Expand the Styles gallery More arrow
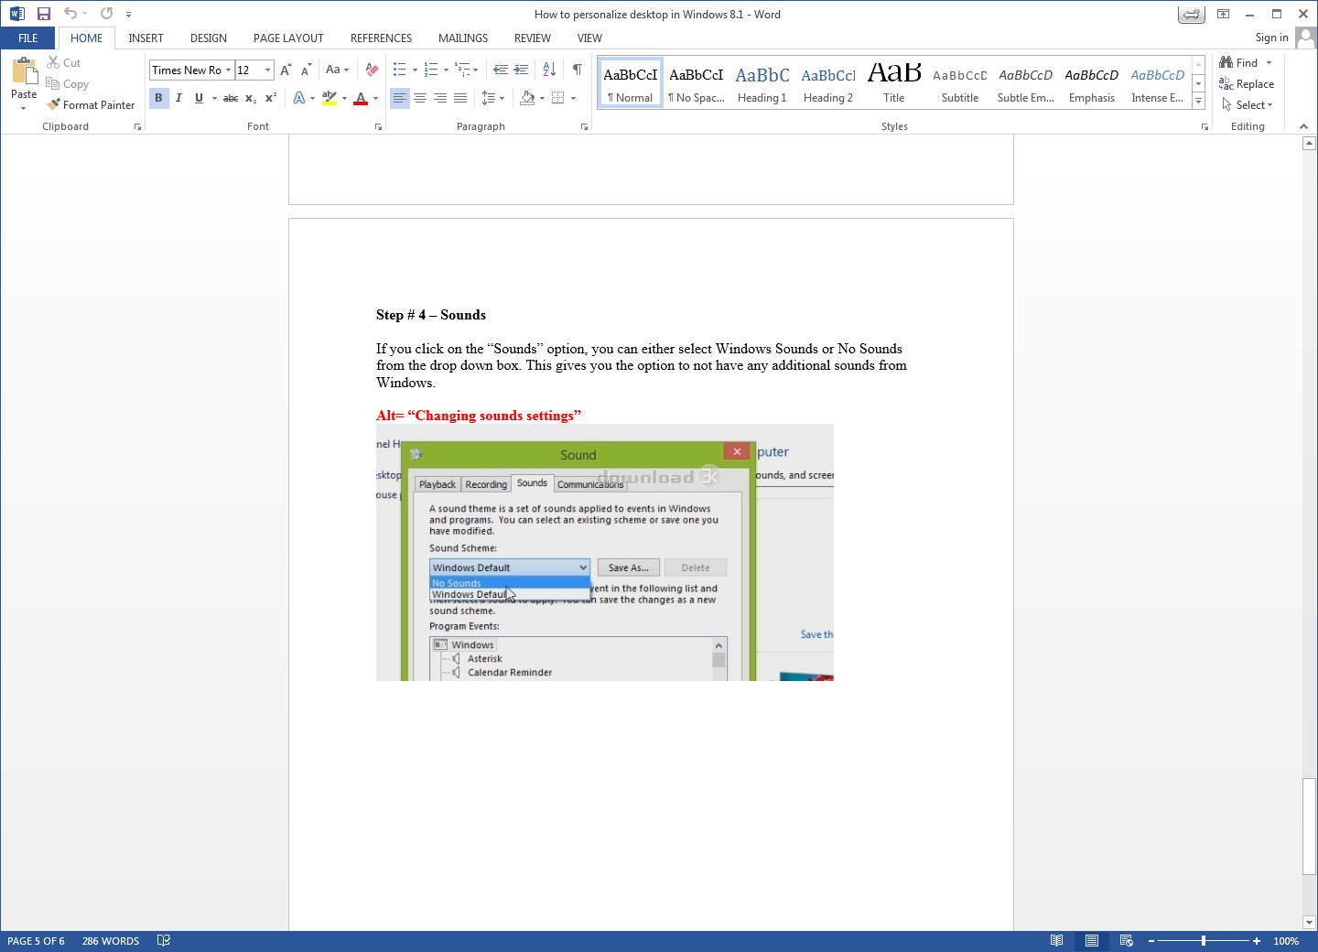This screenshot has height=952, width=1318. click(x=1199, y=102)
